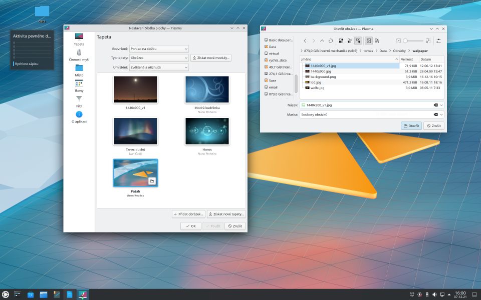The height and width of the screenshot is (300, 481).
Task: Click Přidat obrázek button
Action: 188,214
